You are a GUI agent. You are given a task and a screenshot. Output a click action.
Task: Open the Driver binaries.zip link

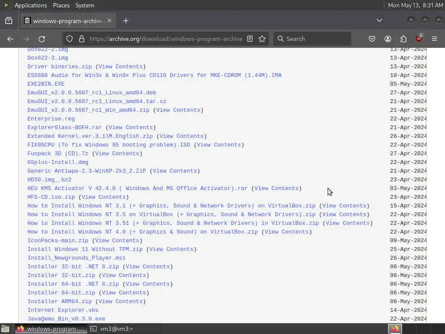(x=60, y=67)
